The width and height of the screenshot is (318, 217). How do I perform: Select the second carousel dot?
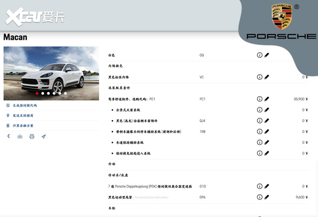click(x=42, y=93)
